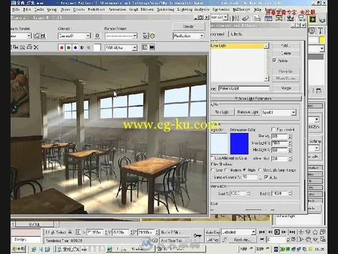
Task: Copy rendered image to clipboard
Action: pyautogui.click(x=16, y=47)
